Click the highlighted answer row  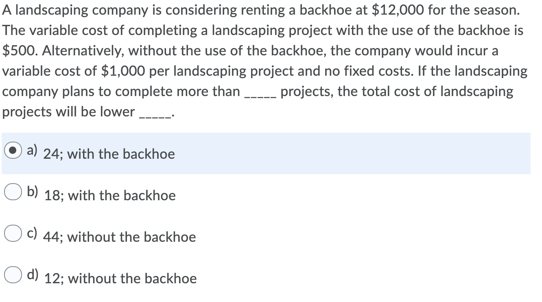264,153
